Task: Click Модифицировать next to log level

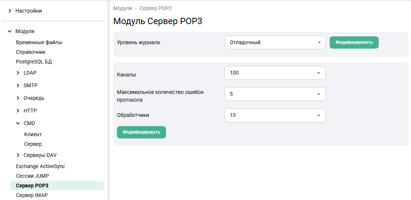Action: coord(354,43)
